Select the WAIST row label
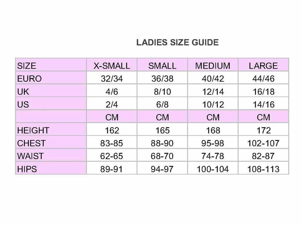The height and width of the screenshot is (225, 302). click(31, 156)
